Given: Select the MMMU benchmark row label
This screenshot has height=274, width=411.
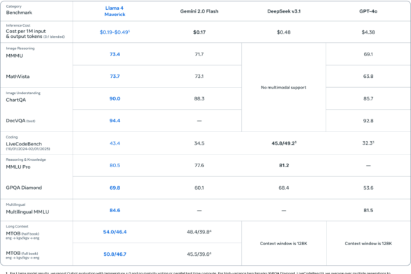Looking at the screenshot, I should (x=15, y=56).
